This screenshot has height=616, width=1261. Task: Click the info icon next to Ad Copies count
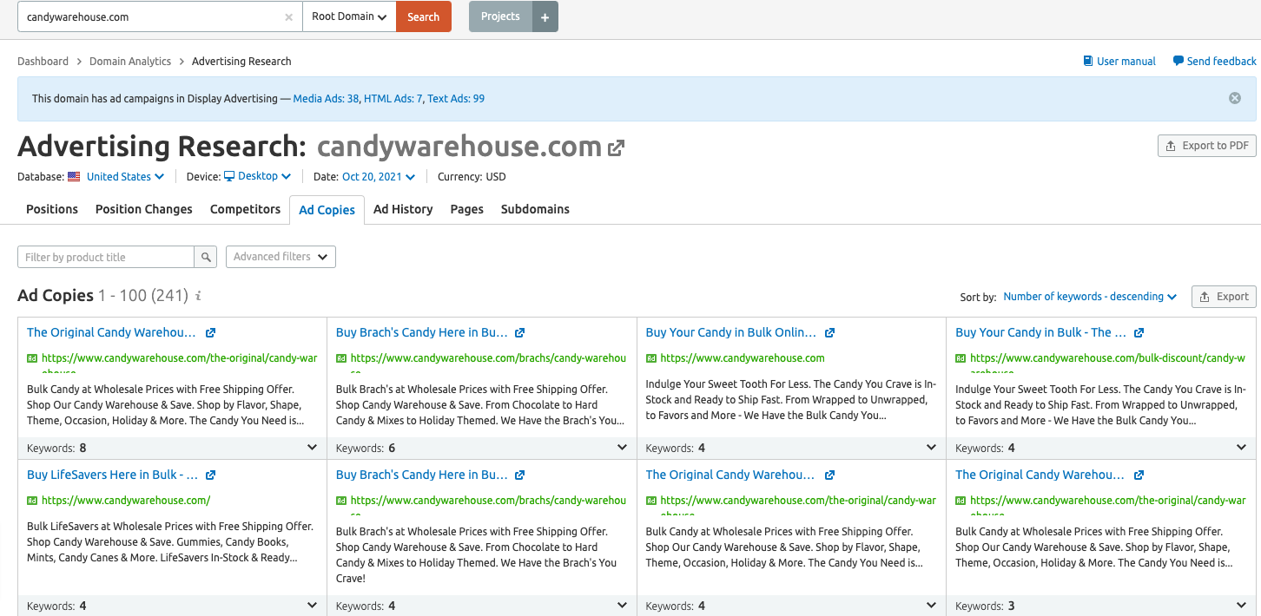198,296
